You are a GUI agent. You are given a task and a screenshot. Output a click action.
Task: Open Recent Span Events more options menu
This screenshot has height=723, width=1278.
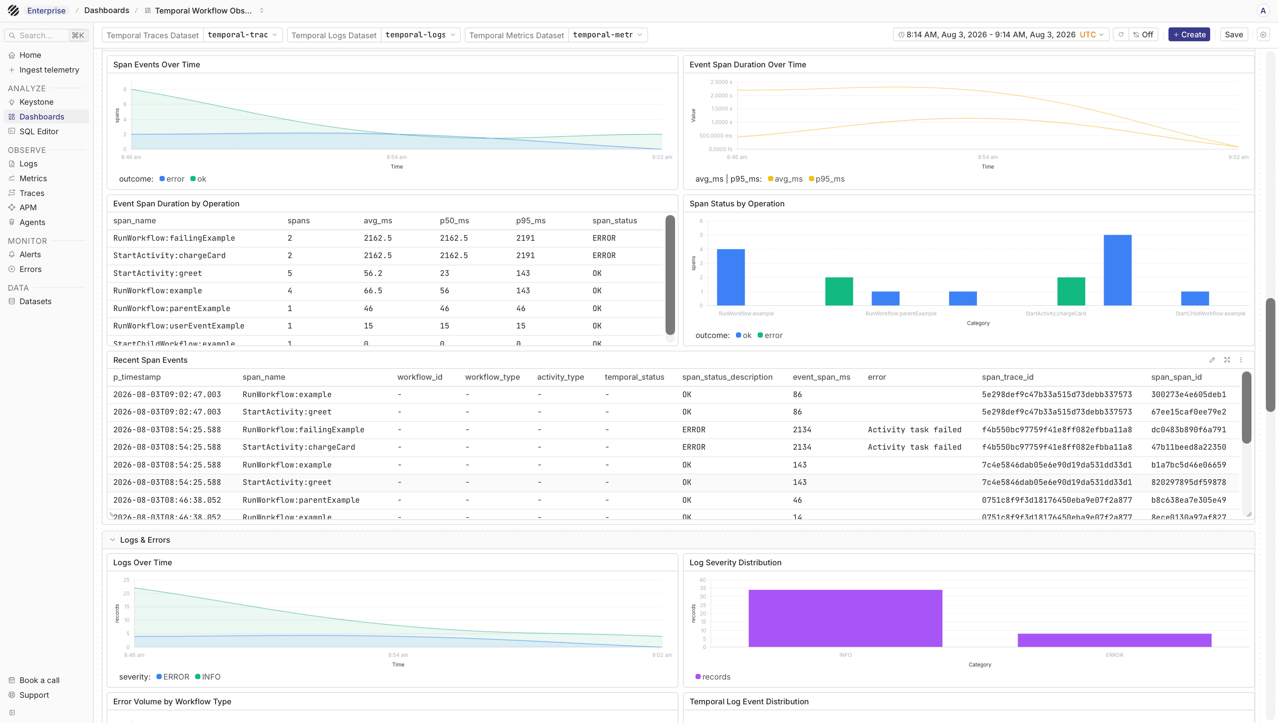tap(1241, 360)
